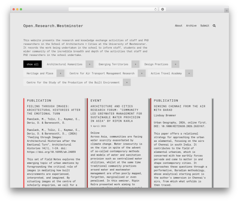Screen dimensions: 239x202
Task: Click the event date '9 April 2026'
Action: (x=98, y=126)
